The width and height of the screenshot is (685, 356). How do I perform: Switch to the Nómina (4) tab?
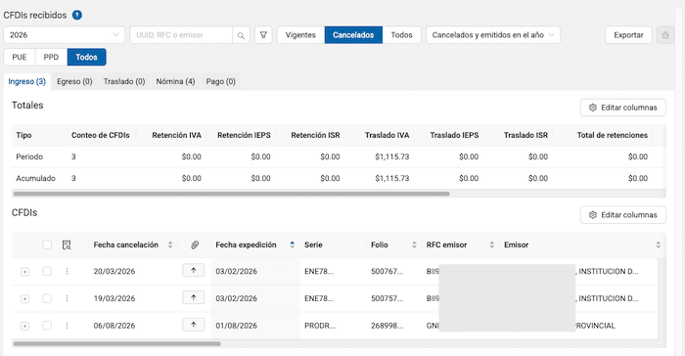coord(175,82)
